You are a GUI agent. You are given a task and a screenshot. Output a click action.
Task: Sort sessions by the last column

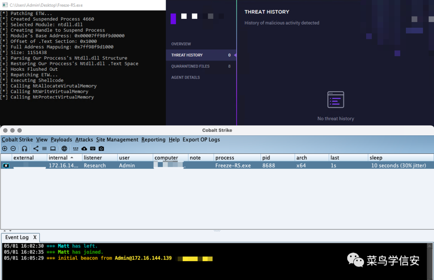coord(348,158)
